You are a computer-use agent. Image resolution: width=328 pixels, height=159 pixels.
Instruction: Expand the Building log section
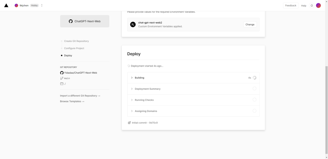tap(139, 78)
